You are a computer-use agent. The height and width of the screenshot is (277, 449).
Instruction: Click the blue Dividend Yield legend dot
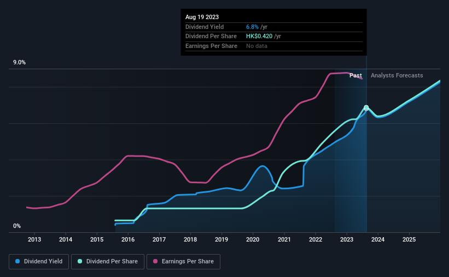coord(18,261)
